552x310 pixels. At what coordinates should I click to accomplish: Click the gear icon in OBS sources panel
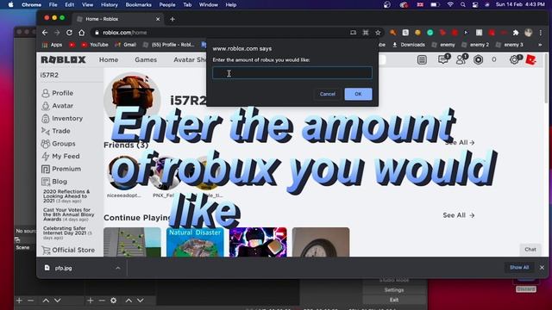(x=113, y=301)
